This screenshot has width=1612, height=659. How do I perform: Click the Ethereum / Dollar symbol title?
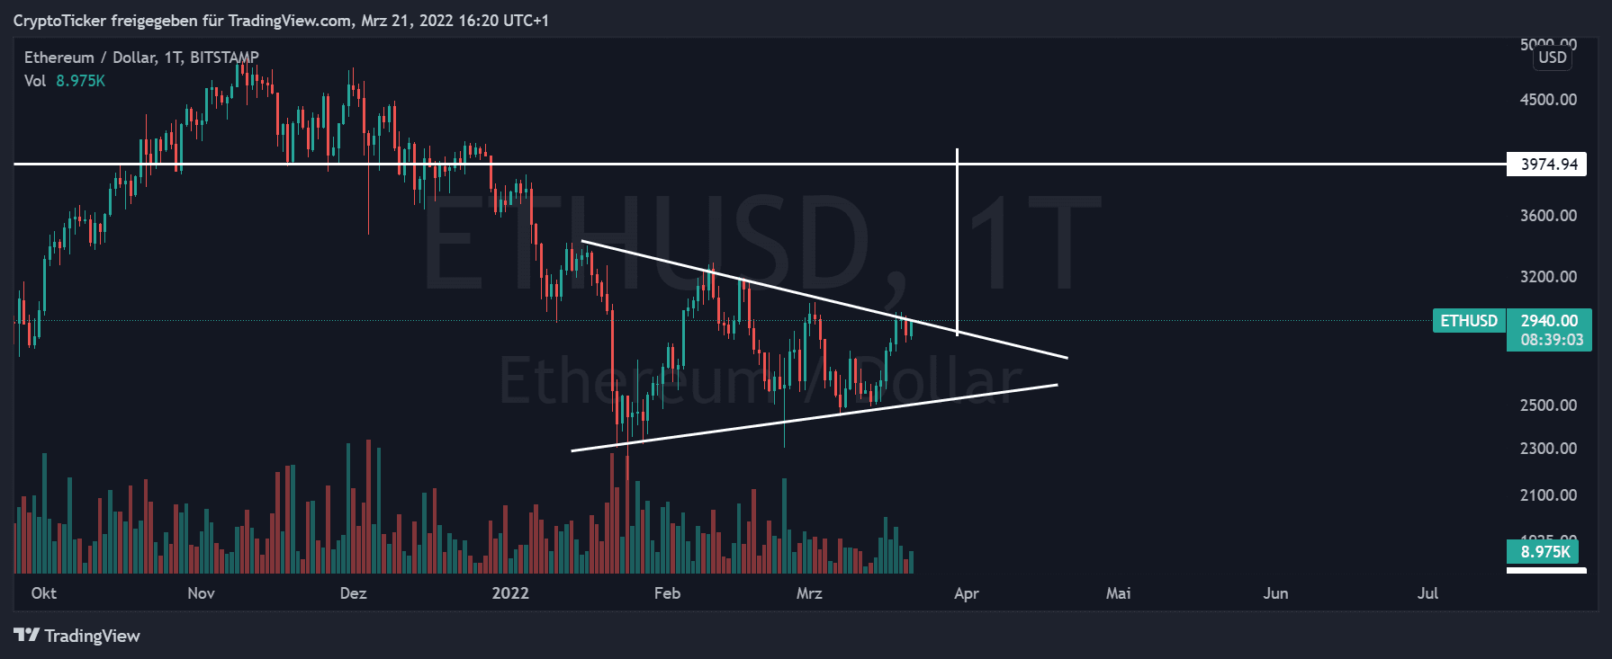[141, 58]
